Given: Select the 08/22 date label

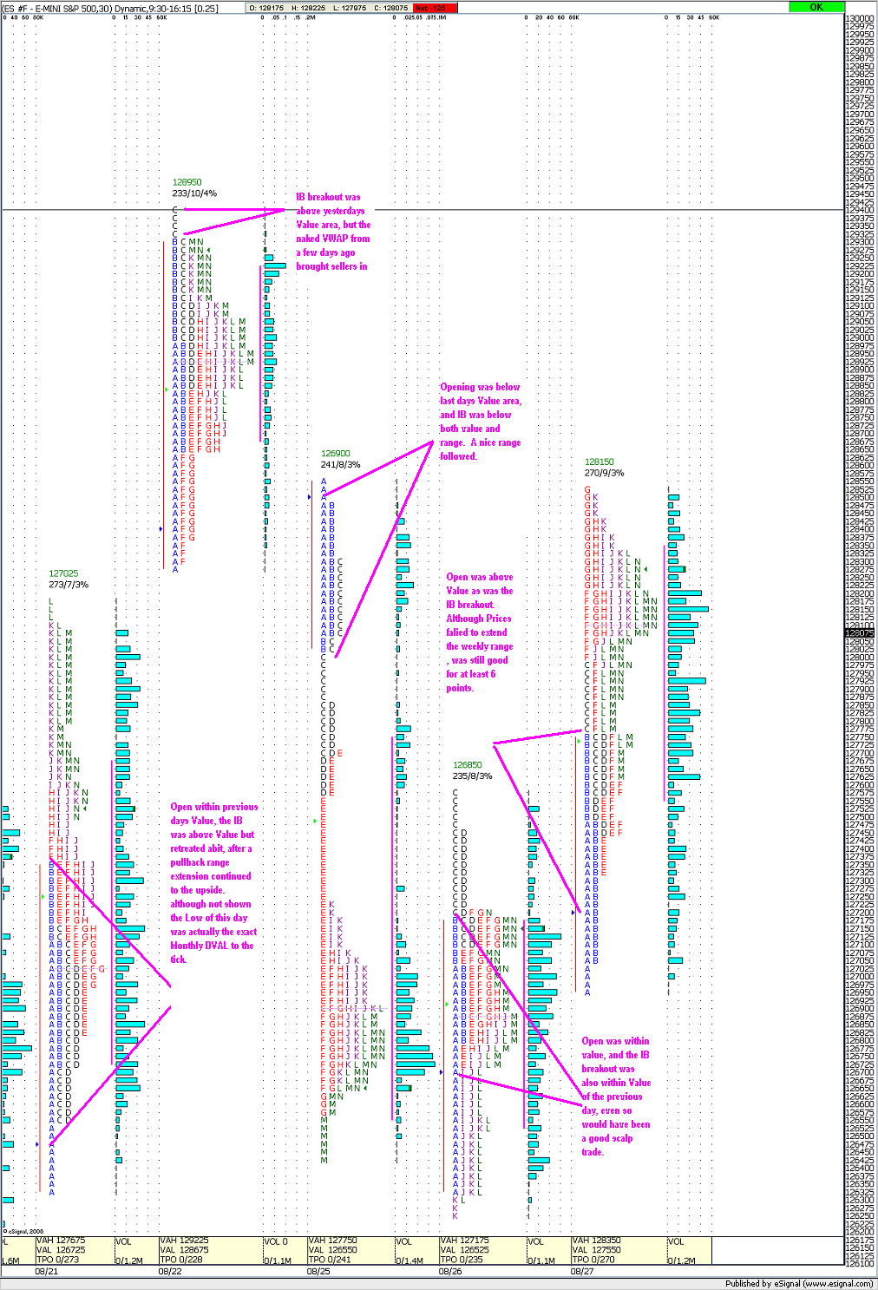Looking at the screenshot, I should (170, 1271).
